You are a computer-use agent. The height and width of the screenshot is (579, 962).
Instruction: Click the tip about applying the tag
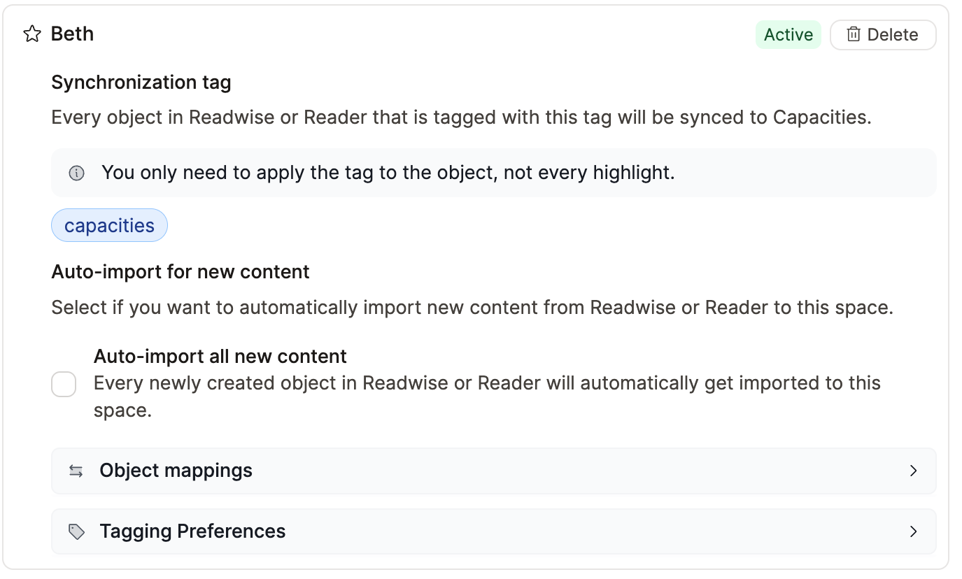(x=388, y=173)
